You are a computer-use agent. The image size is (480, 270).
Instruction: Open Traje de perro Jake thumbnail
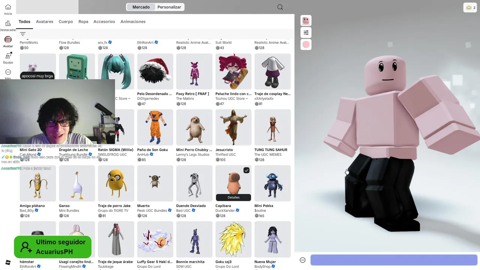click(x=116, y=183)
